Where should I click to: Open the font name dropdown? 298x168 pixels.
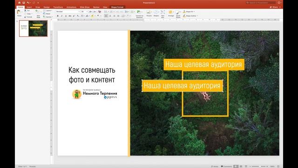click(79, 12)
